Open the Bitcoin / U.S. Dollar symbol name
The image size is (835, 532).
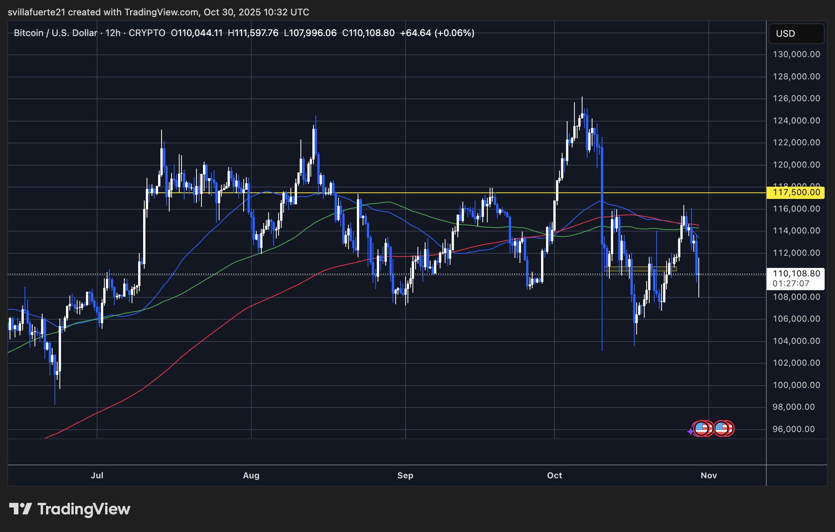55,33
